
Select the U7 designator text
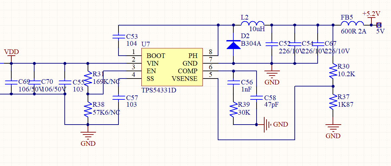pos(146,44)
